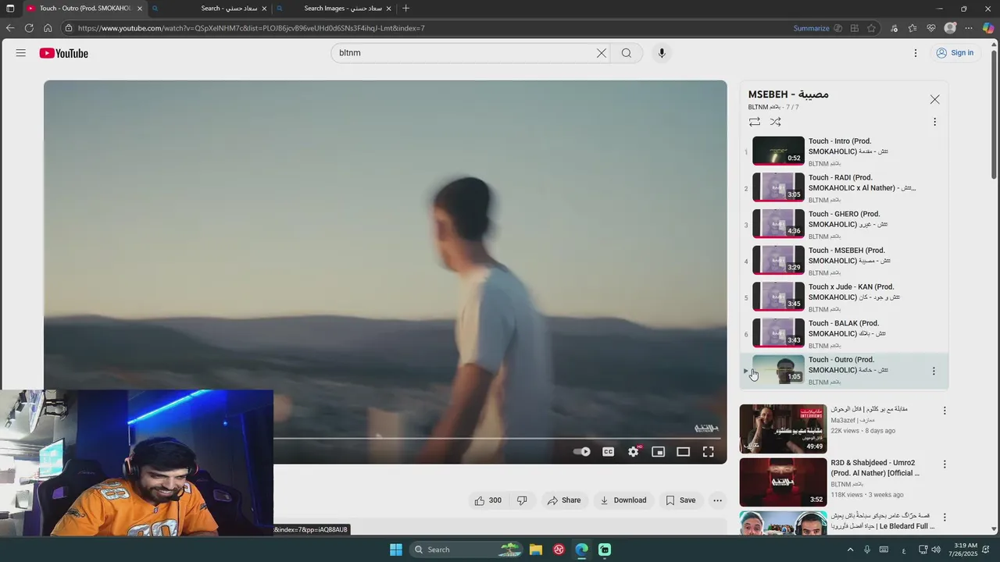Save the video to a playlist

pyautogui.click(x=680, y=500)
